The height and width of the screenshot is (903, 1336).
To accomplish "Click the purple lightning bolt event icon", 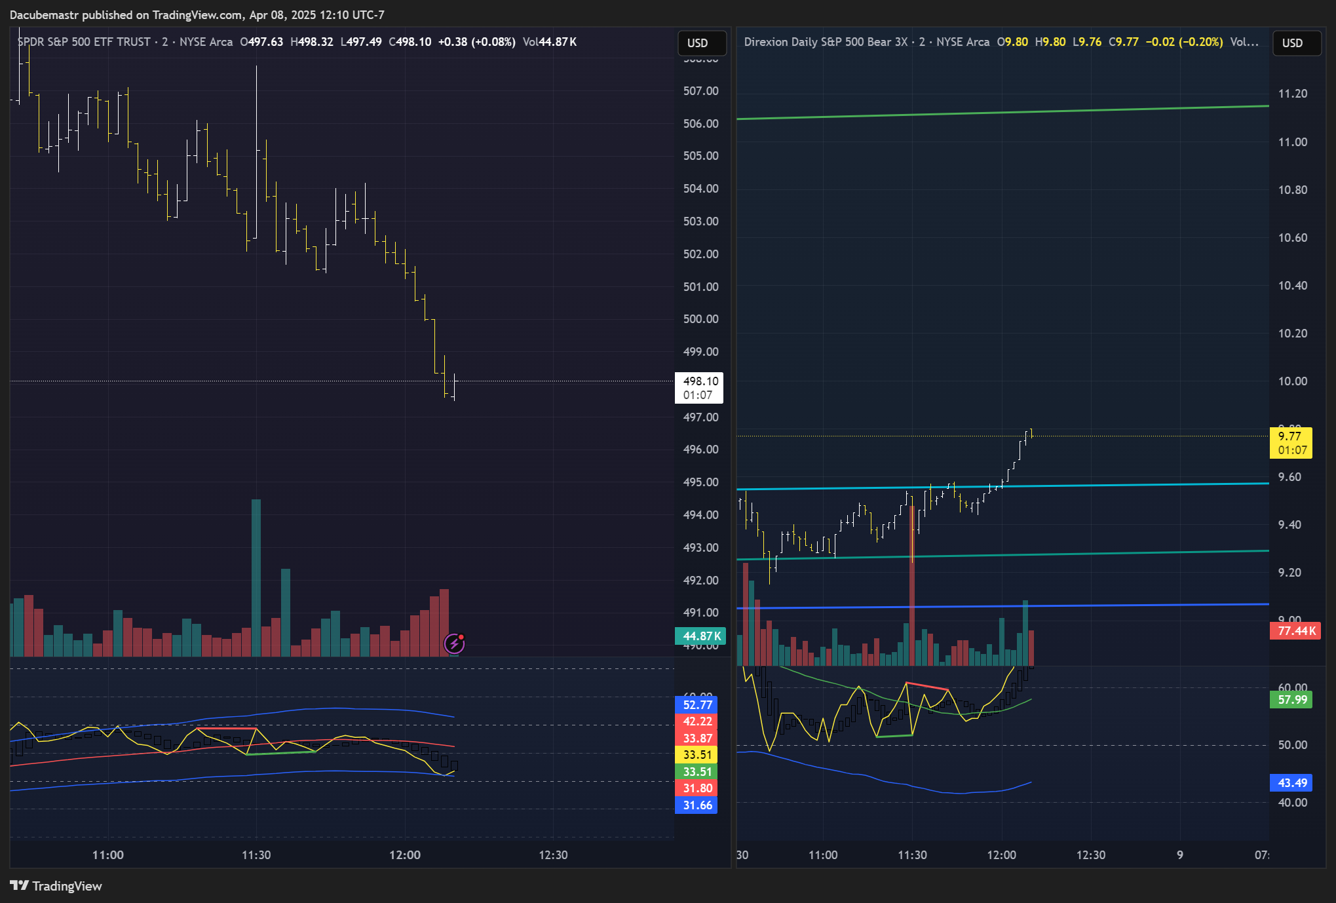I will click(454, 644).
